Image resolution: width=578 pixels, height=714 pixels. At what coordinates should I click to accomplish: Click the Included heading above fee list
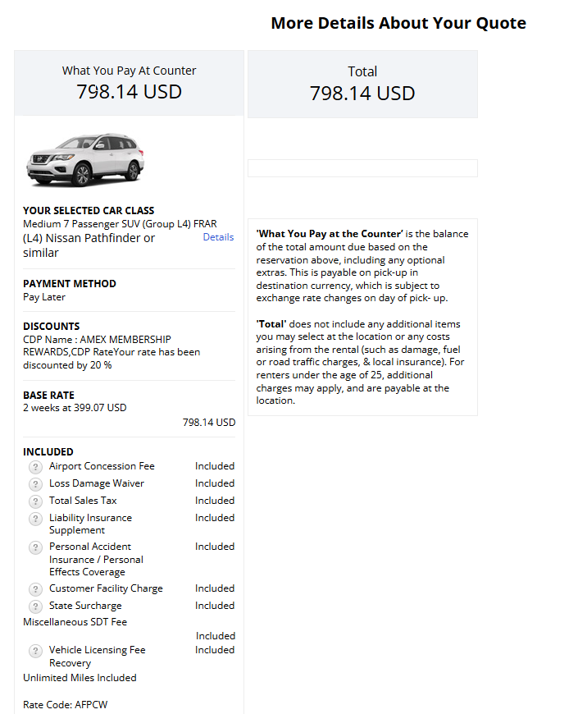[48, 451]
